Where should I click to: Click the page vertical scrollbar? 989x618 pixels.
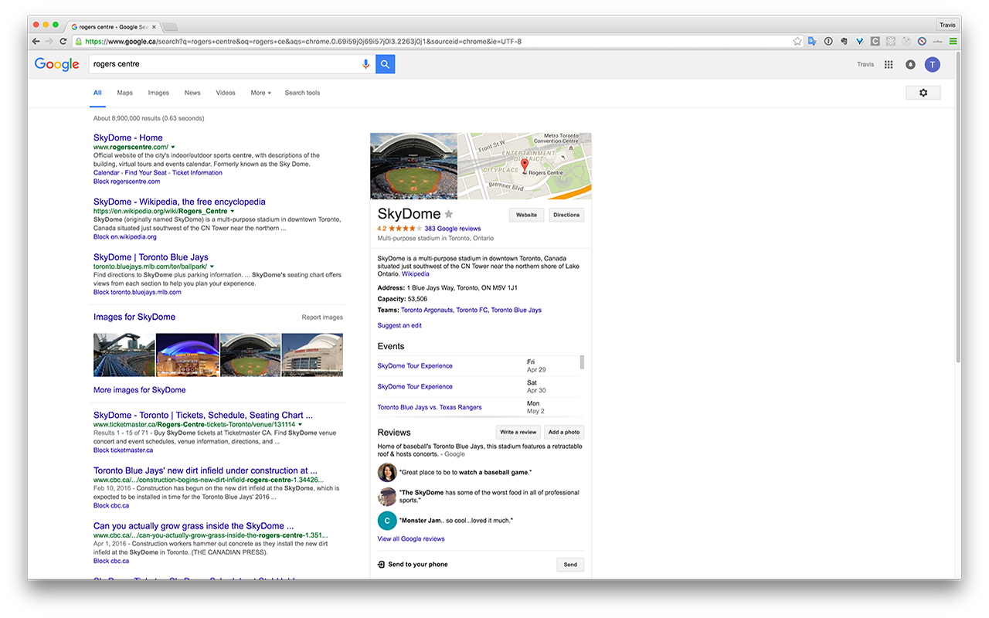pyautogui.click(x=958, y=209)
